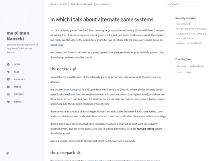Select the linux trending tag
The height and width of the screenshot is (161, 215).
tap(179, 72)
